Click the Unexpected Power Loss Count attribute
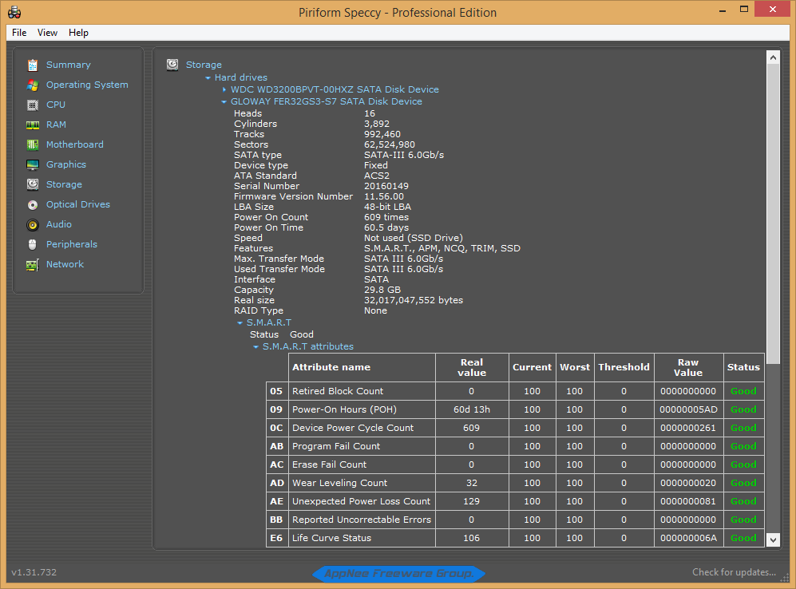The width and height of the screenshot is (796, 589). pos(361,501)
